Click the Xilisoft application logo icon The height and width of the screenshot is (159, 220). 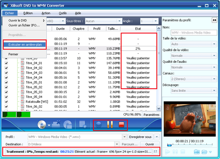6,6
